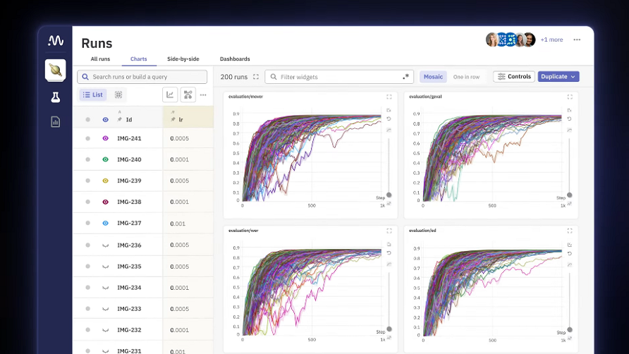
Task: Open the project planet icon in sidebar
Action: [55, 69]
